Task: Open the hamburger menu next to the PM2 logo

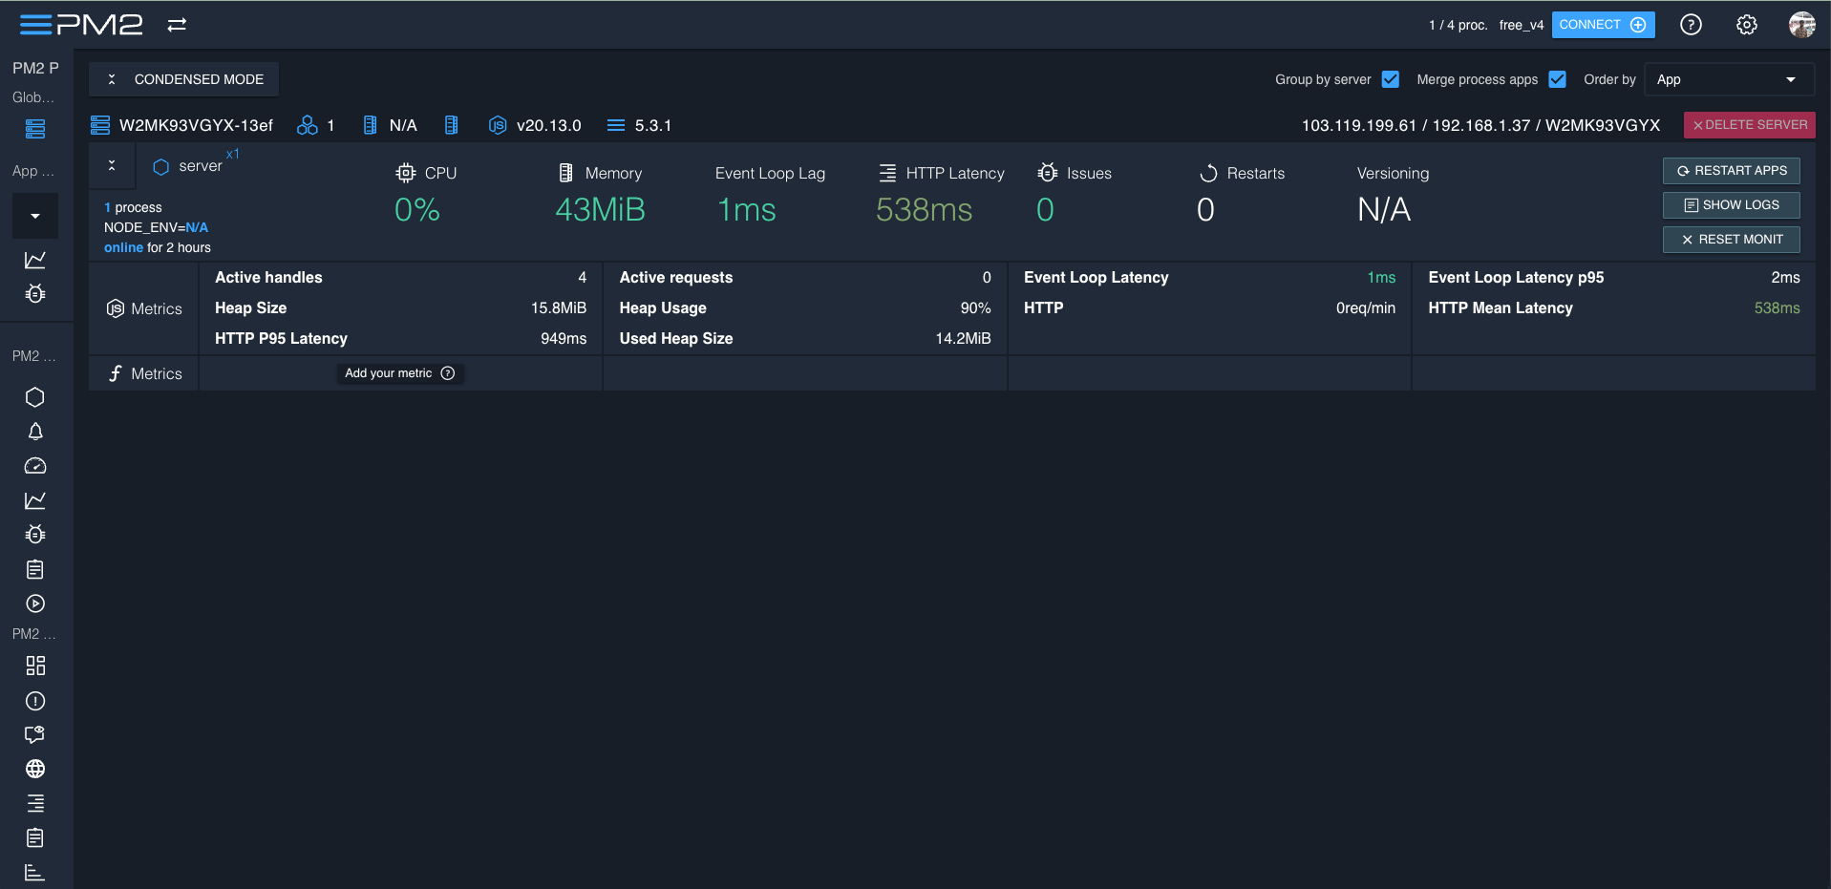Action: 35,25
